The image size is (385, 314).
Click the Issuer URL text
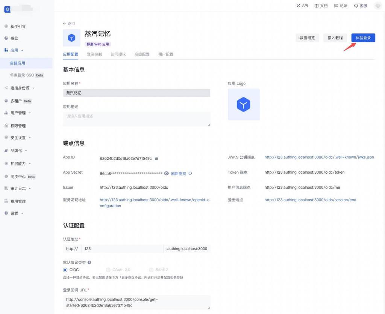click(x=134, y=187)
